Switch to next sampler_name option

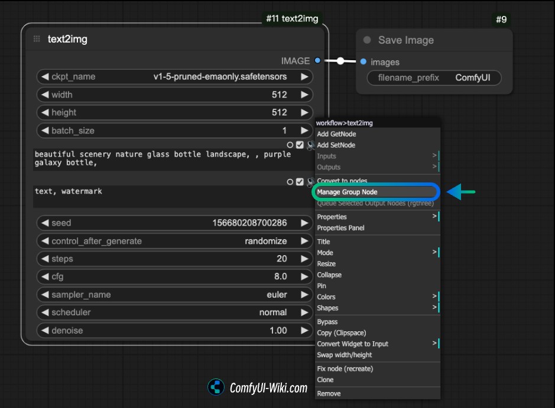[304, 295]
